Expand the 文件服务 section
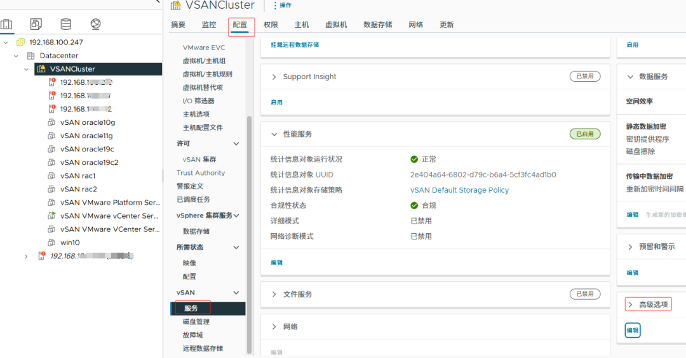Viewport: 686px width, 358px height. (274, 295)
